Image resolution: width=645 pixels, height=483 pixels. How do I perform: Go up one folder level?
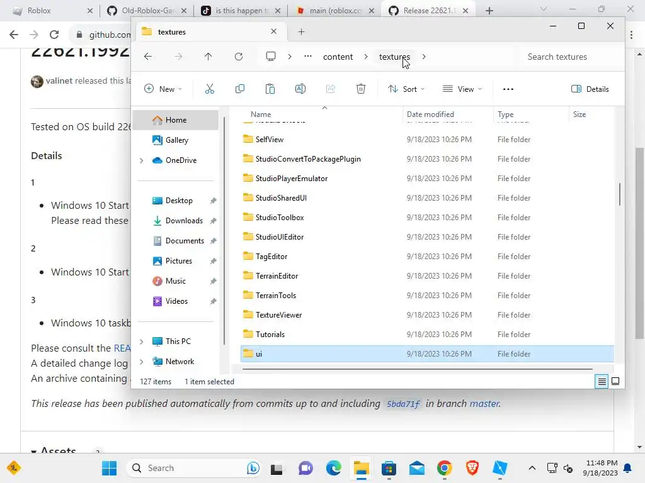[208, 57]
